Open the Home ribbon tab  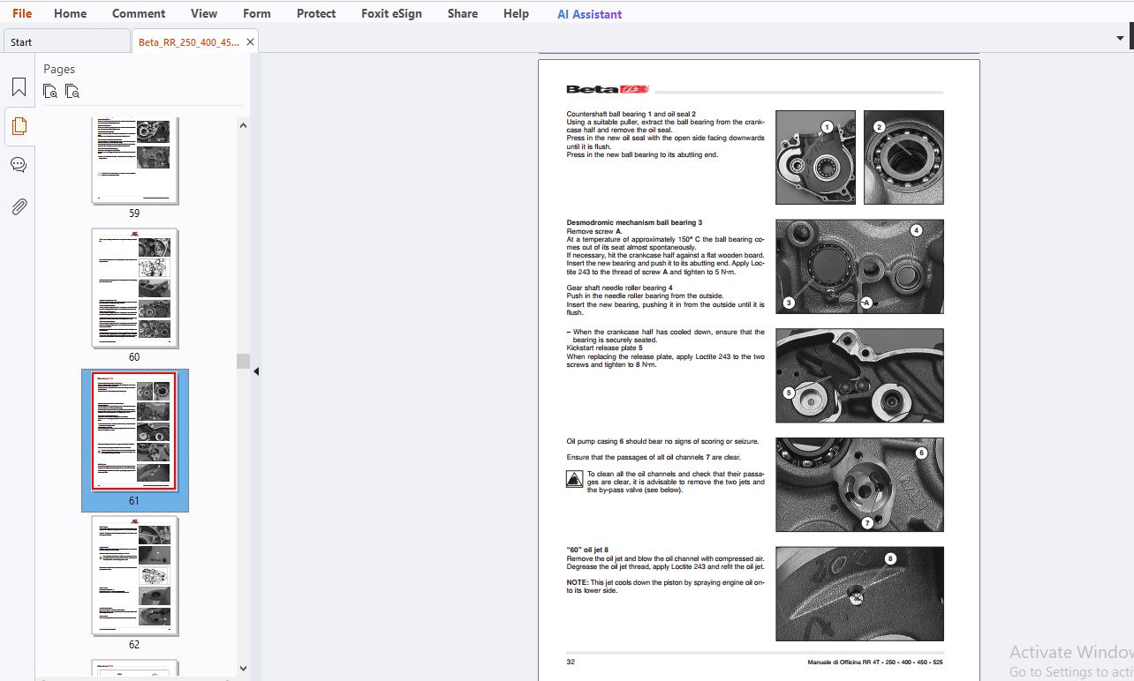[x=70, y=13]
